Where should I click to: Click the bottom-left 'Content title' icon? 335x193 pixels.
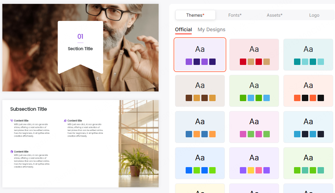11,152
